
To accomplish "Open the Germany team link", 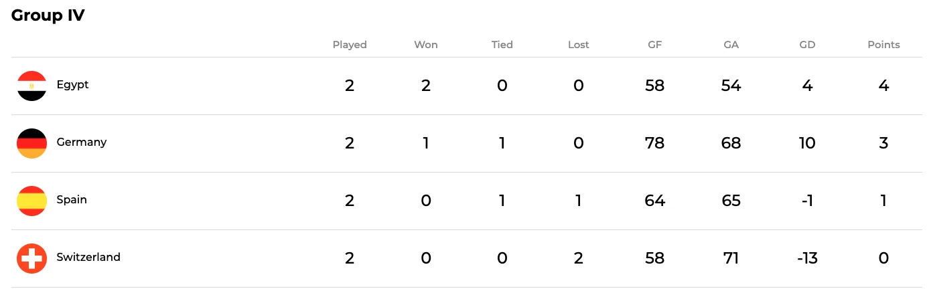I will (81, 142).
